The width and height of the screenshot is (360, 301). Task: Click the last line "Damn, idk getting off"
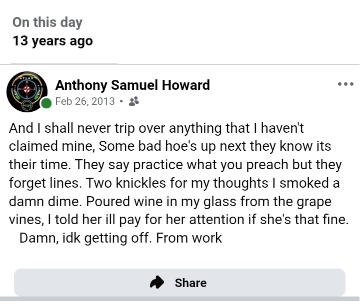(x=120, y=238)
